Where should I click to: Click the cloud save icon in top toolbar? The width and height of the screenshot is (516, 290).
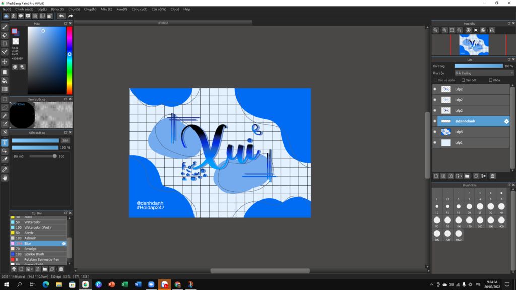6,16
